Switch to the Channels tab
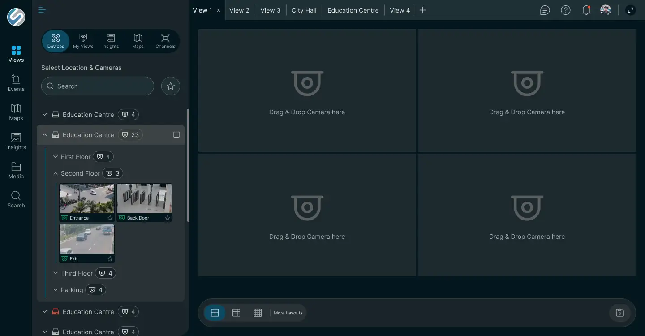645x336 pixels. [x=165, y=41]
